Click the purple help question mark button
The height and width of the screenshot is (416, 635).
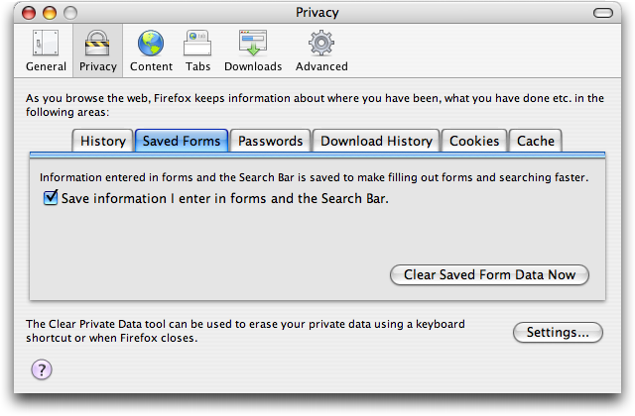tap(42, 369)
